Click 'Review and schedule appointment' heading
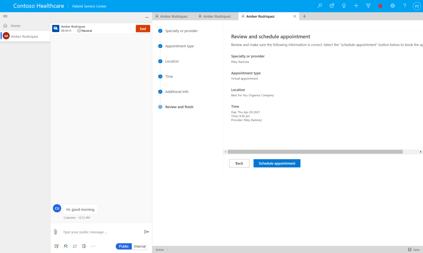 [x=271, y=36]
